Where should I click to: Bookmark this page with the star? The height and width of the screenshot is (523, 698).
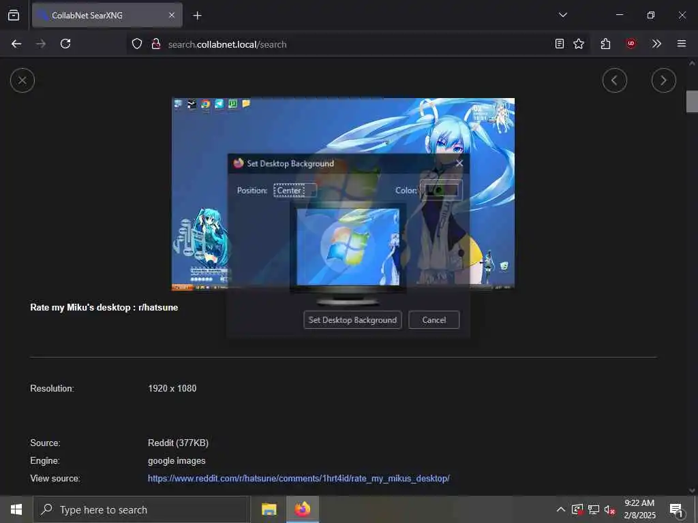(579, 44)
